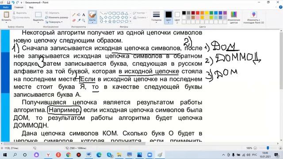This screenshot has height=159, width=283.
Task: Expand the shapes gallery More arrow
Action: coord(130,22)
